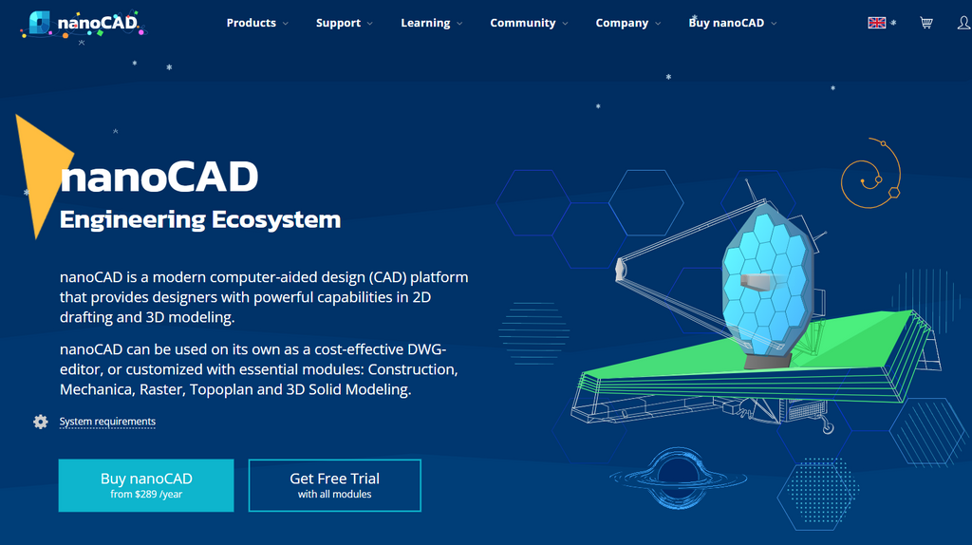972x545 pixels.
Task: Open the shopping cart icon
Action: pos(926,23)
